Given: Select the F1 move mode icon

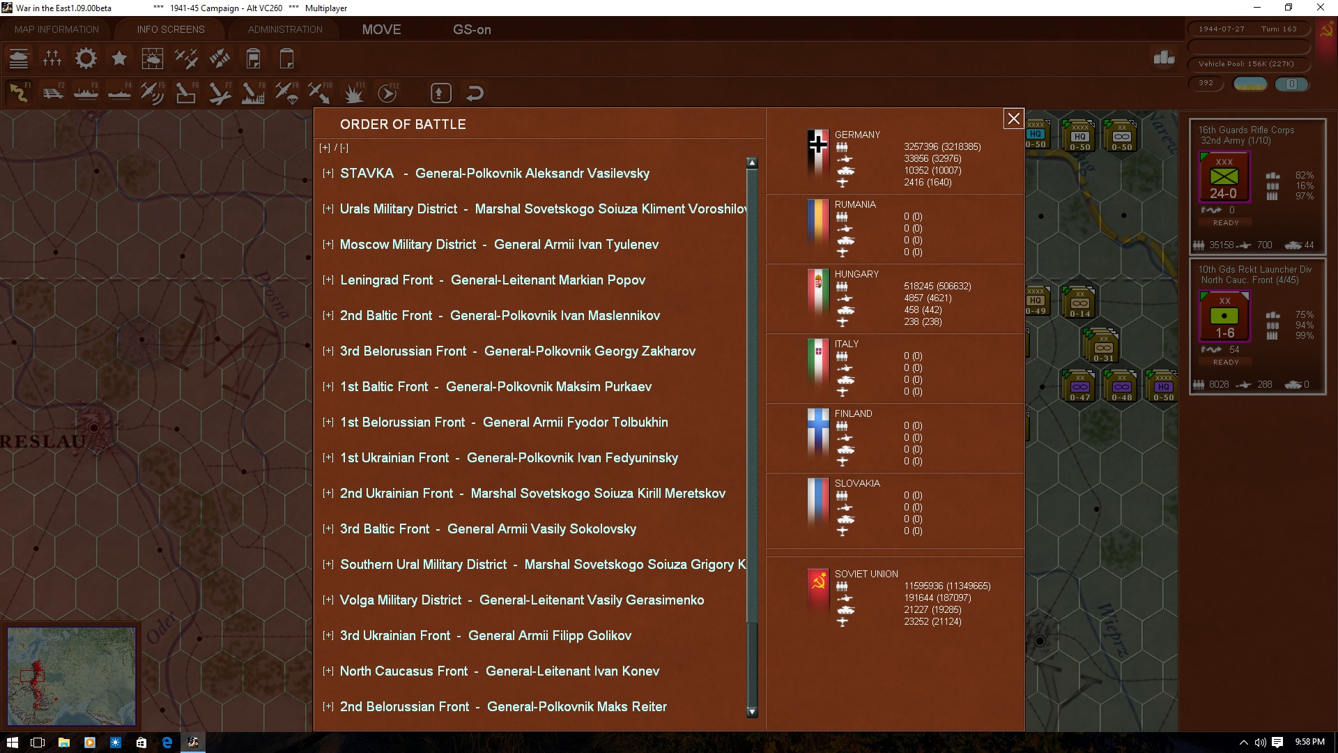Looking at the screenshot, I should 20,93.
